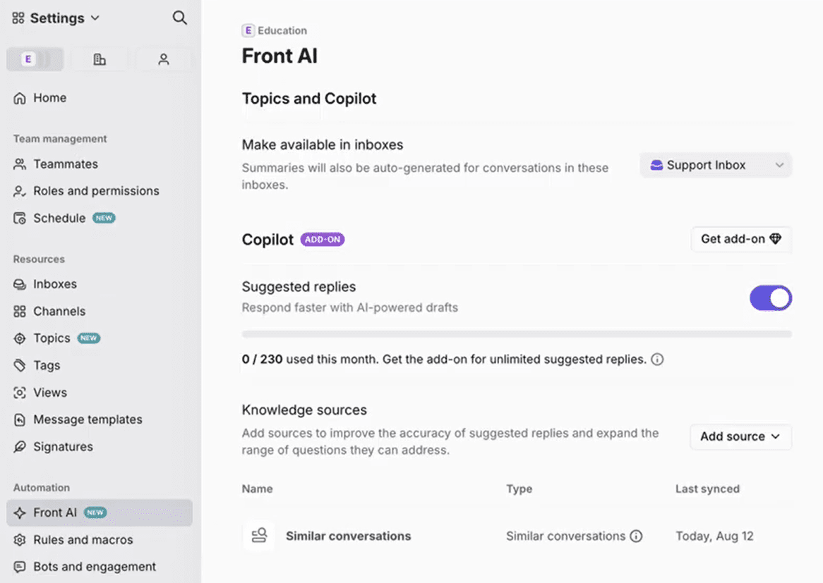This screenshot has height=583, width=823.
Task: Click the Similar conversations source icon
Action: pyautogui.click(x=259, y=536)
